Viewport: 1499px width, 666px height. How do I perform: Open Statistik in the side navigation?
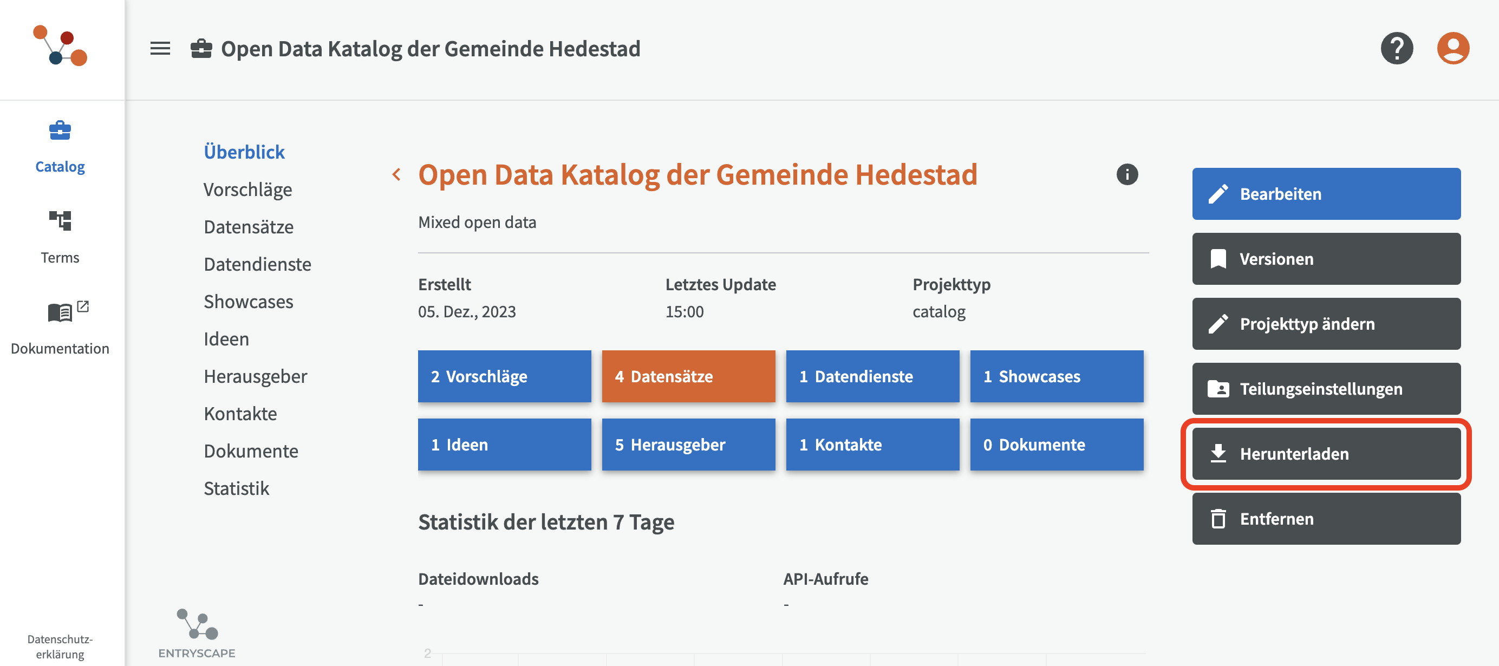click(236, 488)
